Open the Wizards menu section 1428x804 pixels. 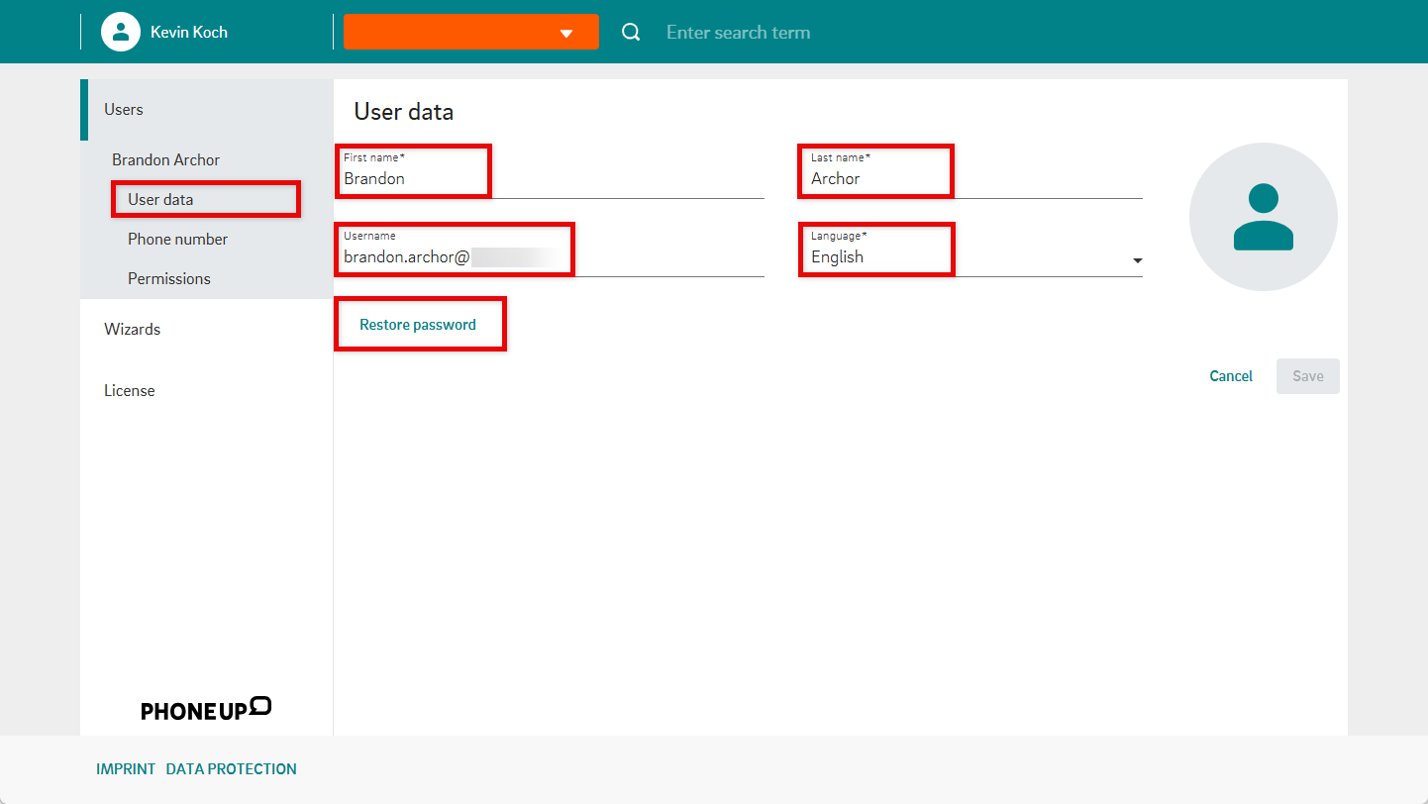pos(133,329)
